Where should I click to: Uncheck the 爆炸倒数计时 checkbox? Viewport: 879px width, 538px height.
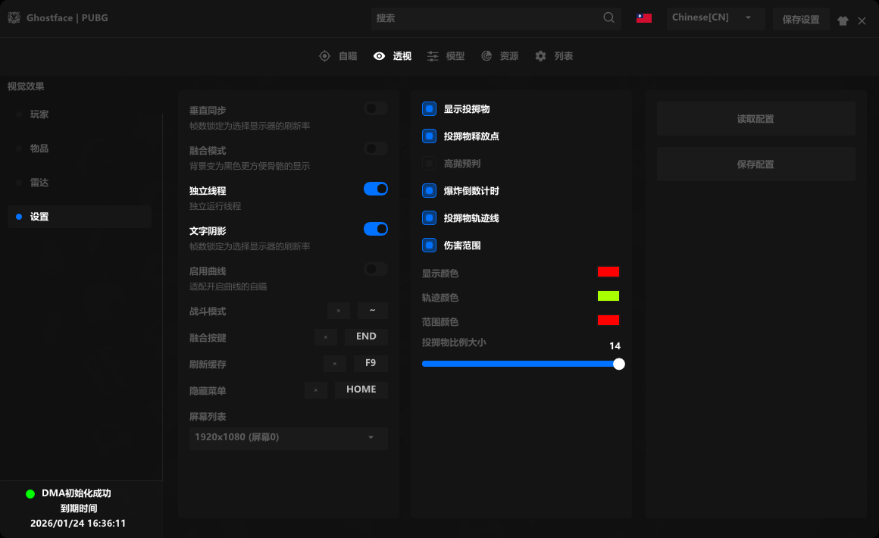(x=430, y=191)
